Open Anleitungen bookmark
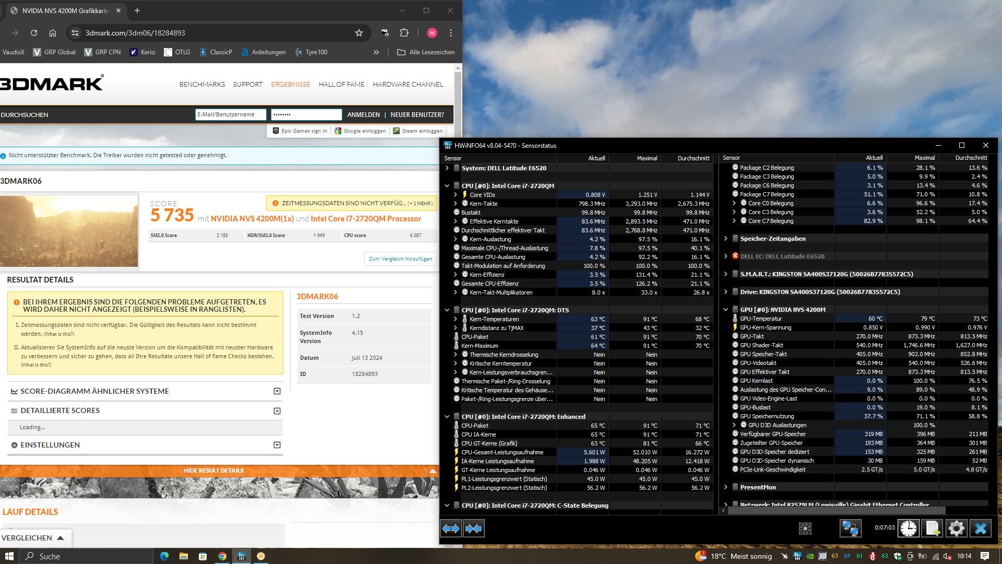The width and height of the screenshot is (1002, 564). coord(263,52)
